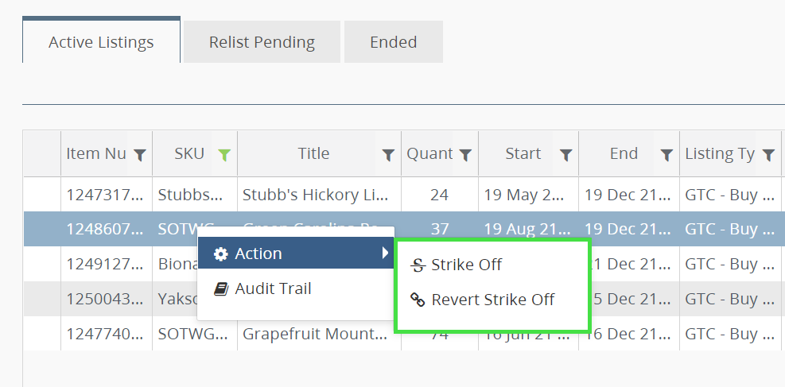Viewport: 785px width, 387px height.
Task: Sort by the Title column header
Action: pyautogui.click(x=313, y=154)
